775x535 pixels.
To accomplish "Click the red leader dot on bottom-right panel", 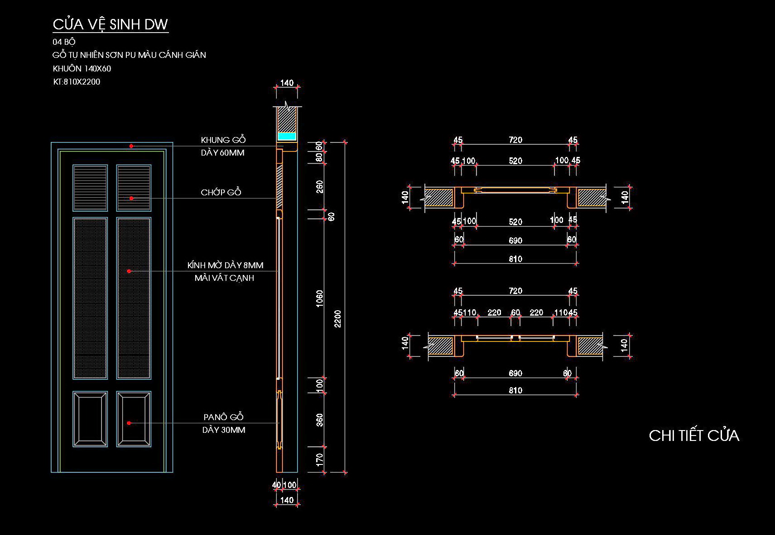I will point(129,423).
